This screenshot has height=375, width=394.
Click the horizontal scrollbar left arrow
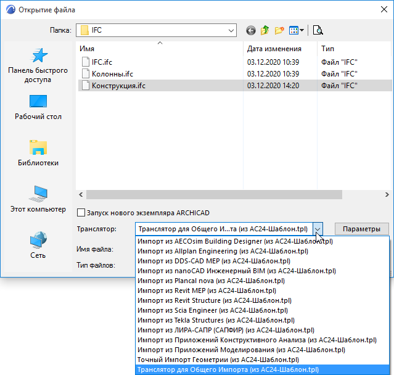click(x=81, y=194)
